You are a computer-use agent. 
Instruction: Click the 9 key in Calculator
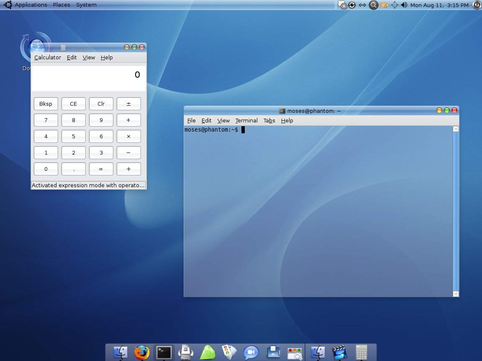(x=101, y=120)
